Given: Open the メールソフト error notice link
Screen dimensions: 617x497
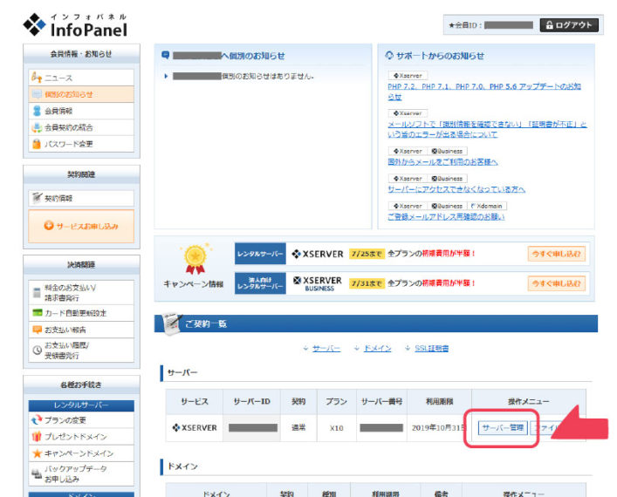Looking at the screenshot, I should click(x=487, y=129).
